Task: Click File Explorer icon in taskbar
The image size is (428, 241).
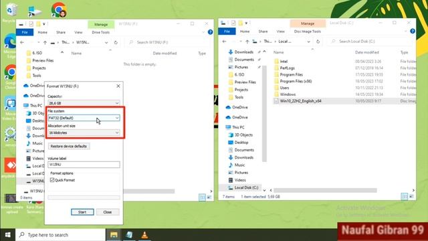Action: pyautogui.click(x=114, y=235)
